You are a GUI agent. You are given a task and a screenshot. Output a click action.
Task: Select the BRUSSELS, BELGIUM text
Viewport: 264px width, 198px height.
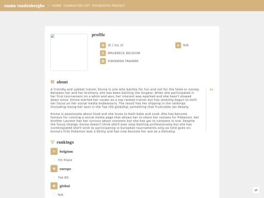(124, 53)
